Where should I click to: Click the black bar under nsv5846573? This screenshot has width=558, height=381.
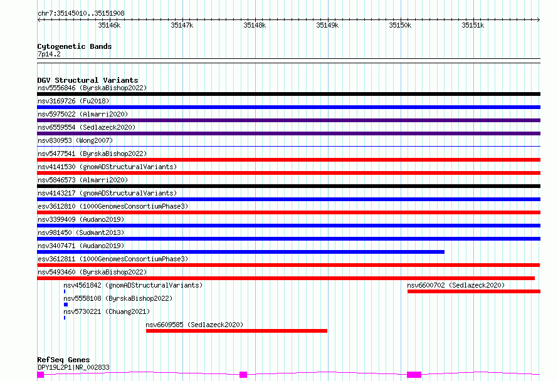288,186
